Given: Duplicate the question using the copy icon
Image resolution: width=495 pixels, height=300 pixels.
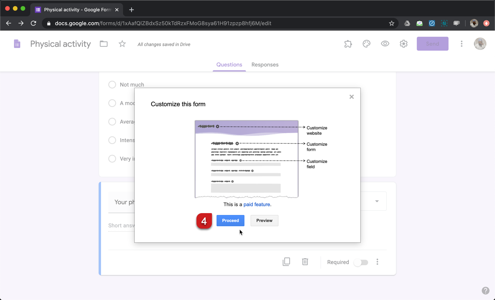Looking at the screenshot, I should 286,261.
